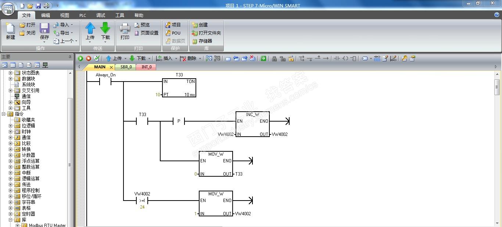Click the red STOP icon in editor toolbar

point(89,58)
